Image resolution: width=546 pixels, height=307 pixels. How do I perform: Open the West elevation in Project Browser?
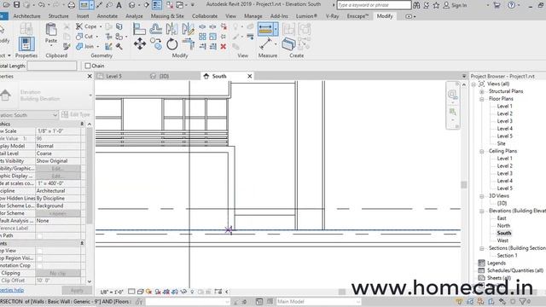(502, 240)
